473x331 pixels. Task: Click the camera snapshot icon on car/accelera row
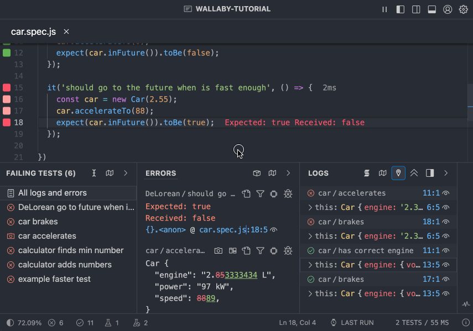point(219,250)
